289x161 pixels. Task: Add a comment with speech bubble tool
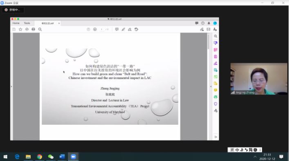pyautogui.click(x=116, y=29)
